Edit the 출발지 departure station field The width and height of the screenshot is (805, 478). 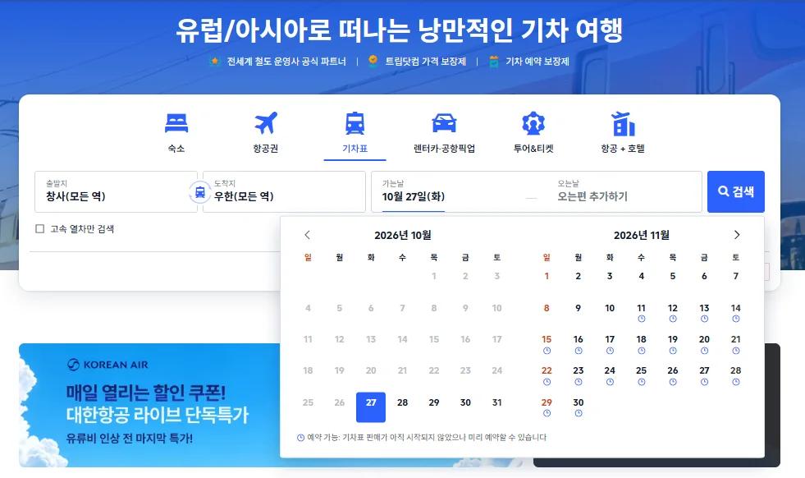click(116, 191)
